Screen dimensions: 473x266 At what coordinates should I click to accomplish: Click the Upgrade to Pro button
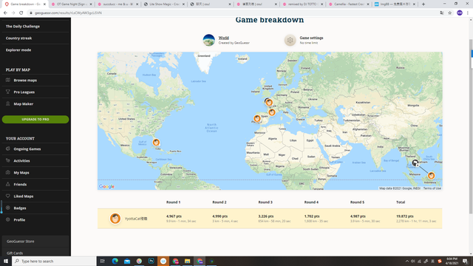pos(35,120)
